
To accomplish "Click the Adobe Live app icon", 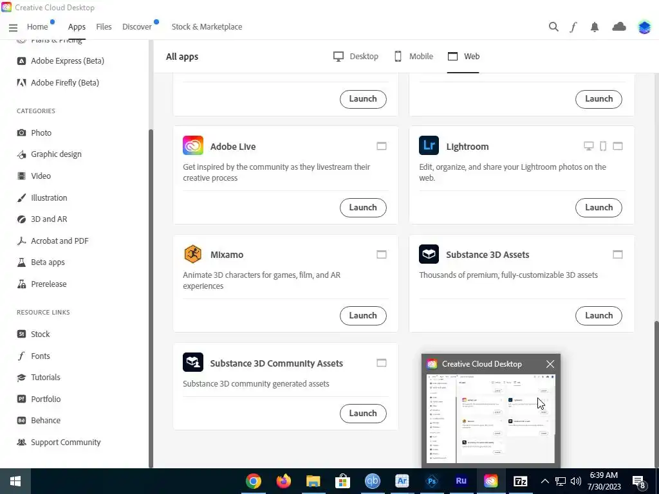I will click(193, 146).
